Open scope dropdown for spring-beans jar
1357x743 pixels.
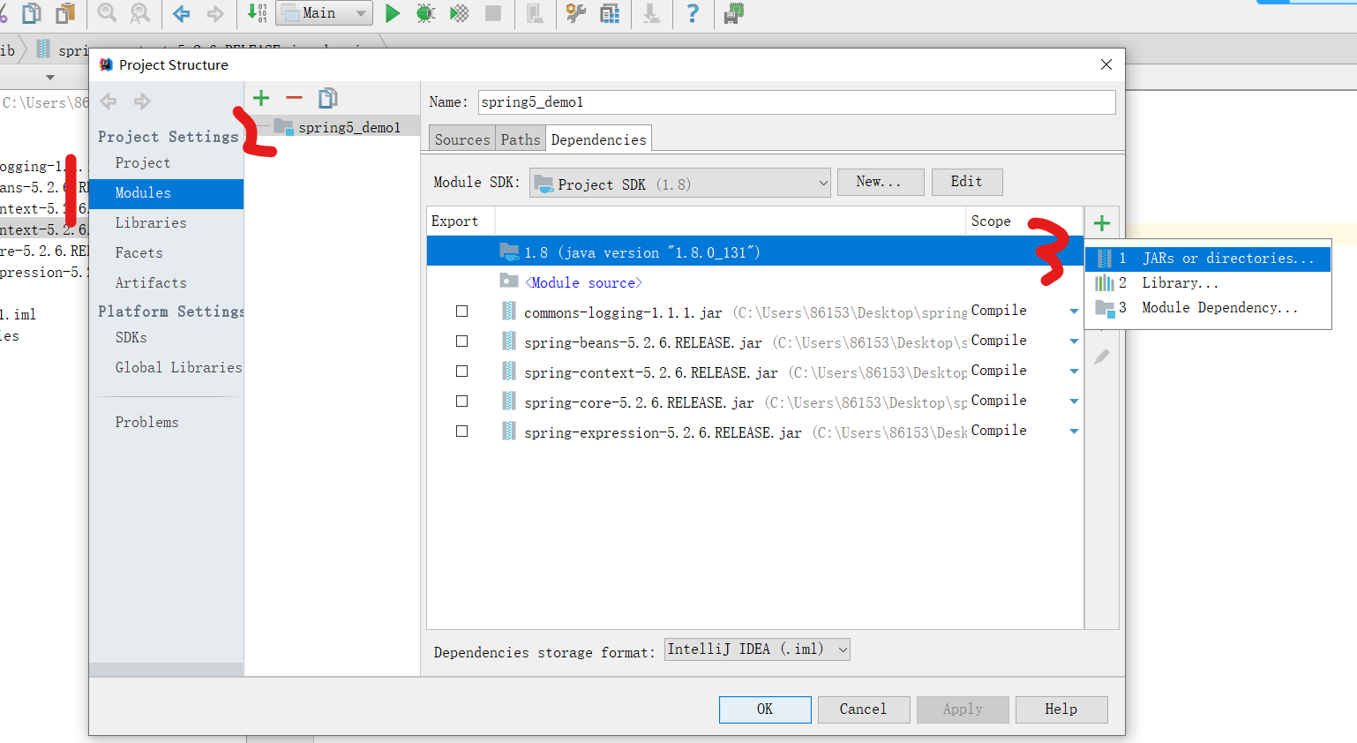pyautogui.click(x=1074, y=341)
